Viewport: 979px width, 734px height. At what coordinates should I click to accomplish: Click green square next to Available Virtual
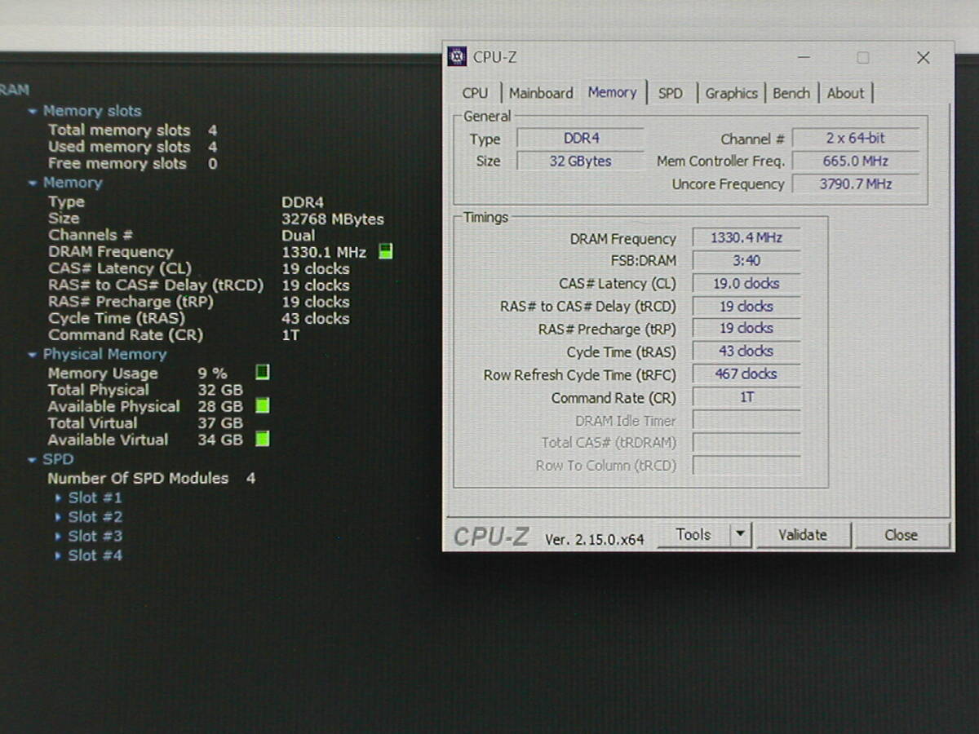point(262,439)
